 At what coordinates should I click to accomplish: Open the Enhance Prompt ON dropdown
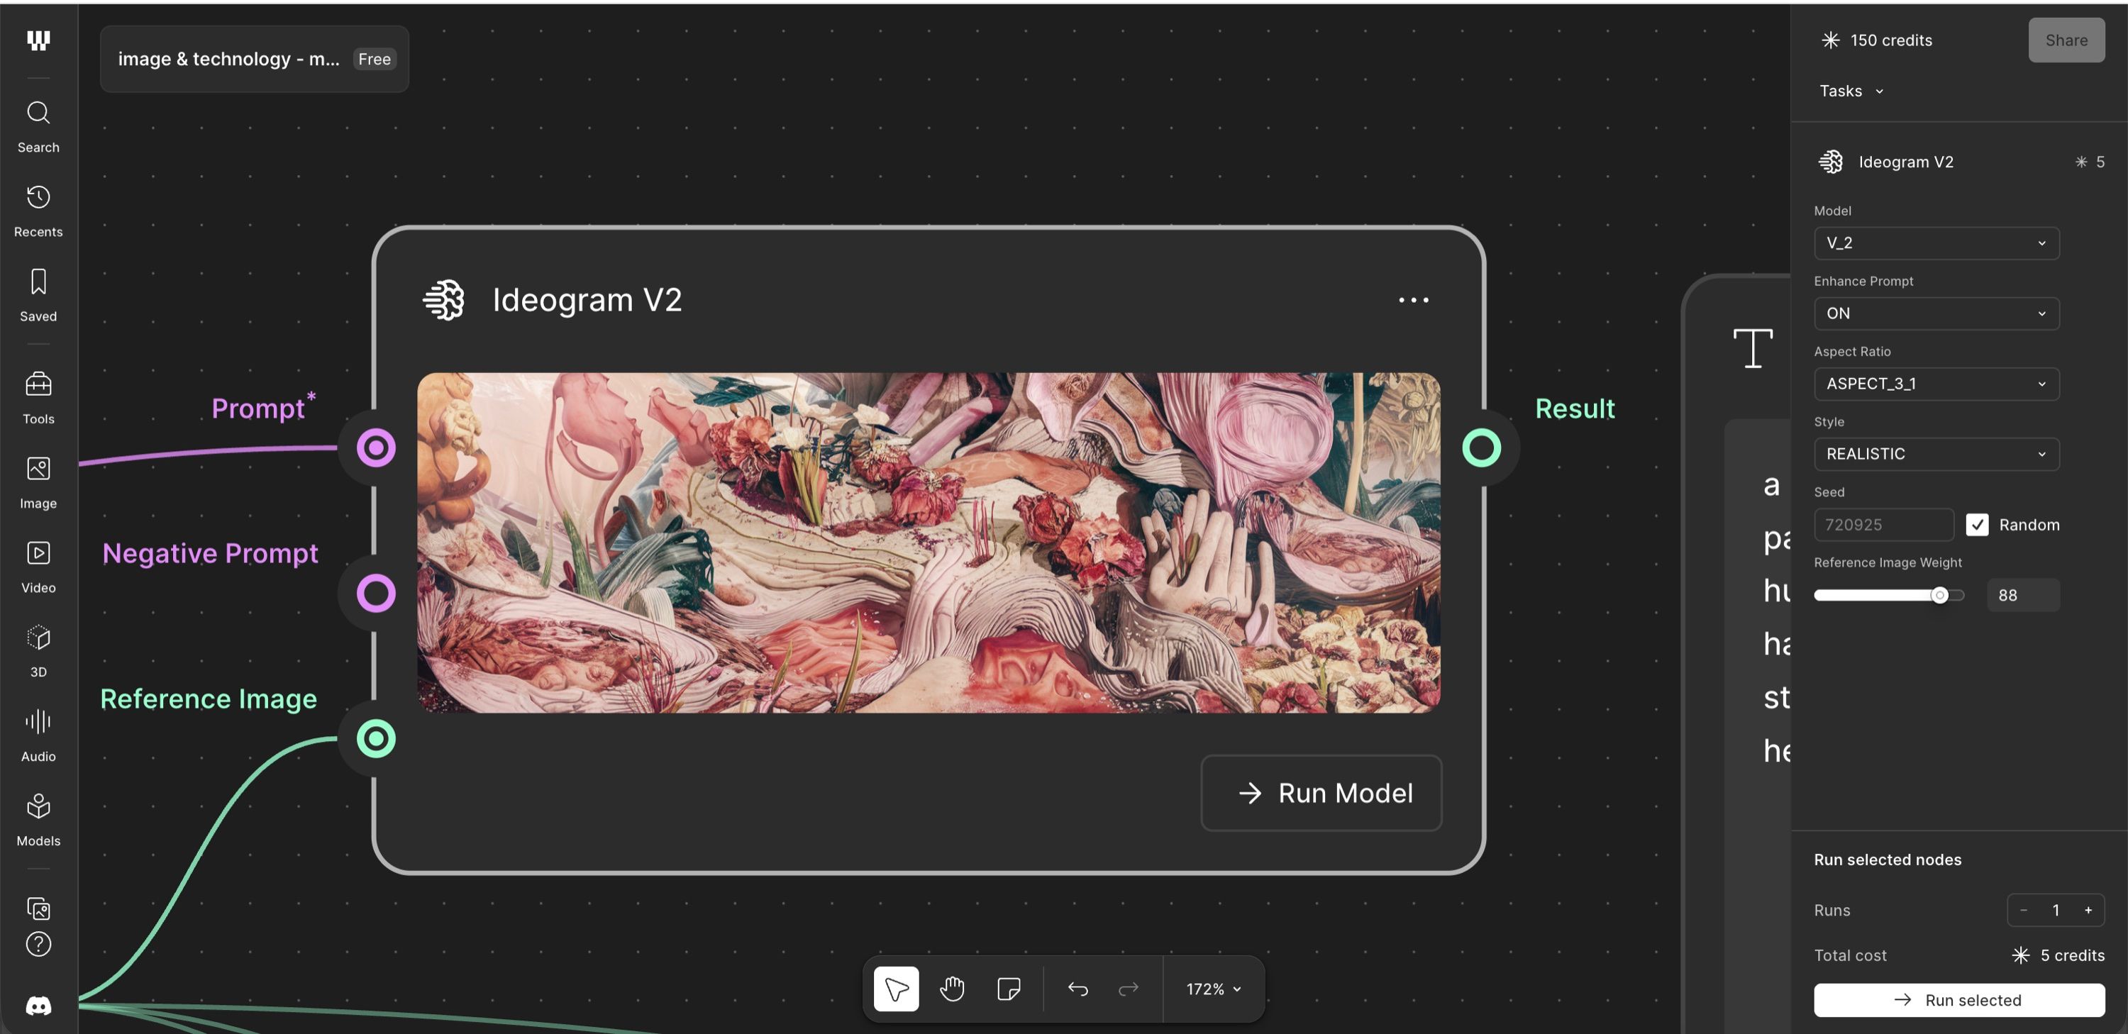tap(1936, 313)
